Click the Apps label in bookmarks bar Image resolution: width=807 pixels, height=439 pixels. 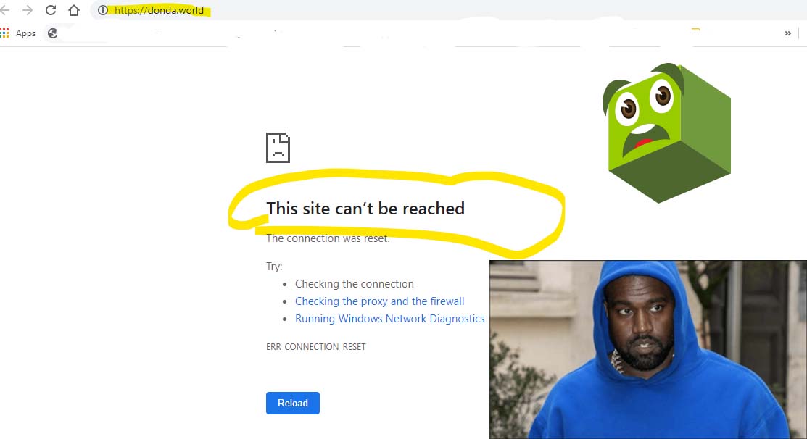(x=25, y=33)
